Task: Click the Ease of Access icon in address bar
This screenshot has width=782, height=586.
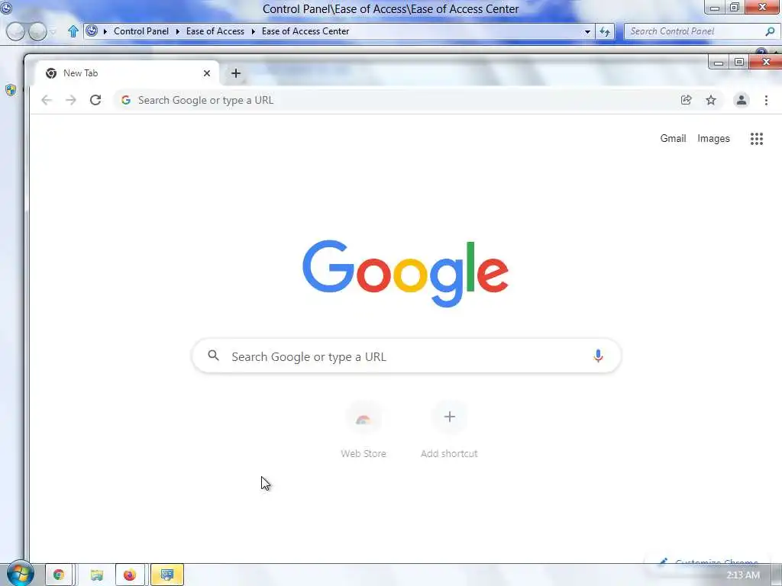Action: [x=92, y=31]
